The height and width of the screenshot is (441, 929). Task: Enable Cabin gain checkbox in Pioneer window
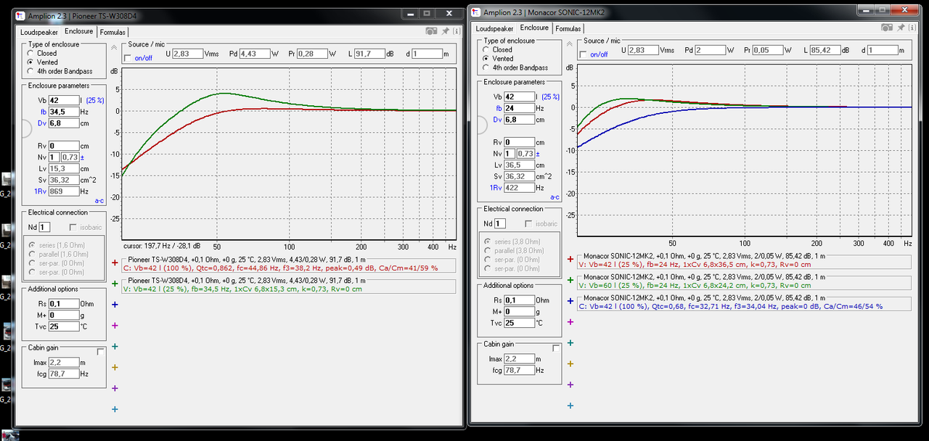tap(101, 352)
